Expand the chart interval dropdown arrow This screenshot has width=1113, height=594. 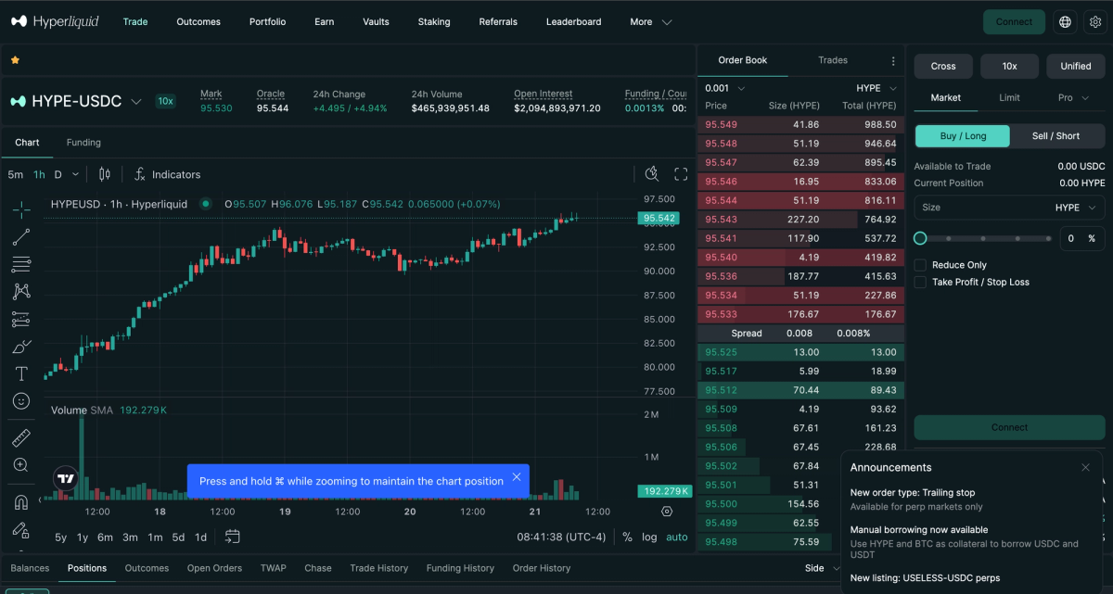point(75,174)
